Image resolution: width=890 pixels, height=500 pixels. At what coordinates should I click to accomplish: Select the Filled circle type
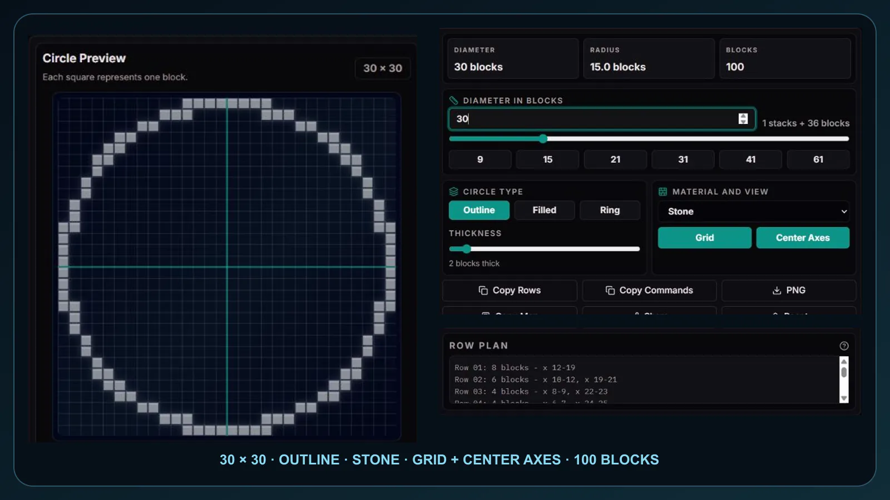pos(544,210)
